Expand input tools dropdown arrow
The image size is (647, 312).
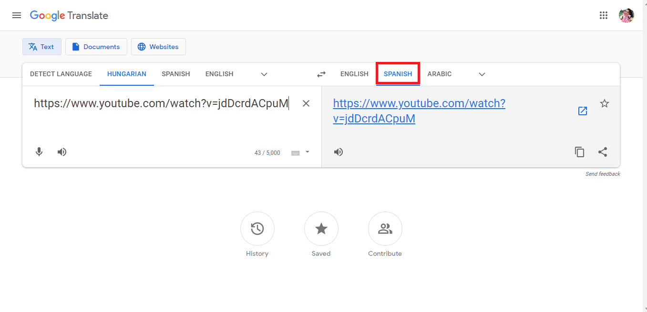[308, 152]
